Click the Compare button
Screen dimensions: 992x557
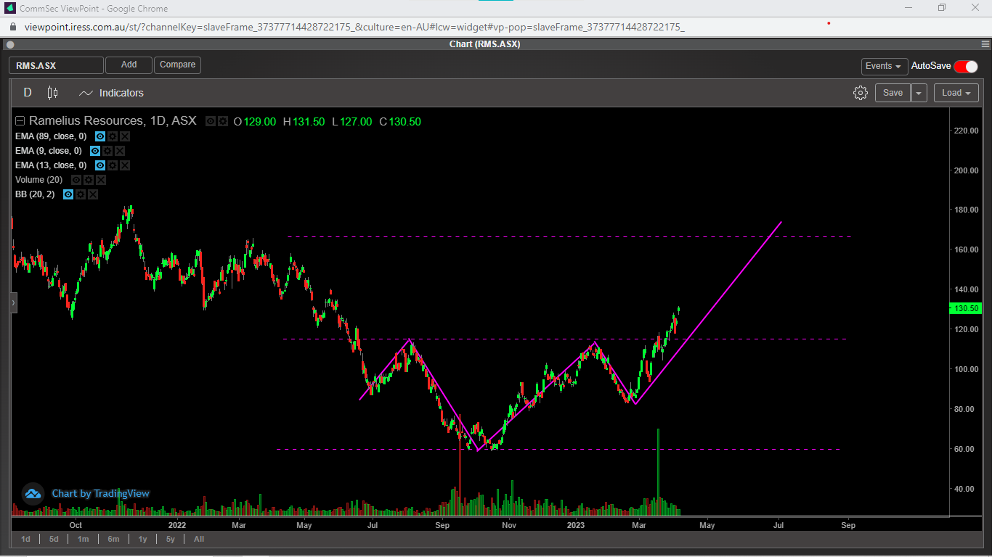click(x=177, y=65)
